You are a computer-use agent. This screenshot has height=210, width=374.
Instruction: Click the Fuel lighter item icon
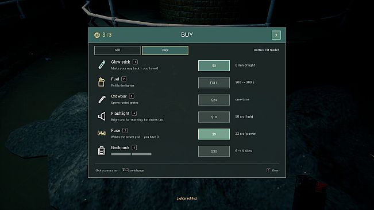point(101,82)
